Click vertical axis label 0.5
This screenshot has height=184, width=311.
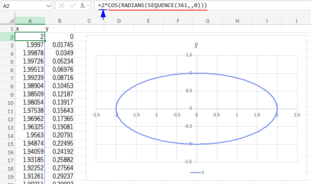(189, 91)
